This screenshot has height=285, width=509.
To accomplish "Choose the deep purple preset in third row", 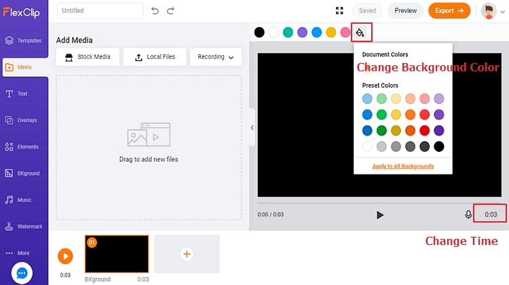I will [438, 130].
